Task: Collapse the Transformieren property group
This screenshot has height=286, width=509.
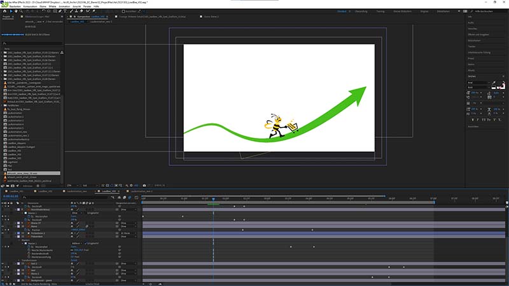Action: tap(19, 260)
